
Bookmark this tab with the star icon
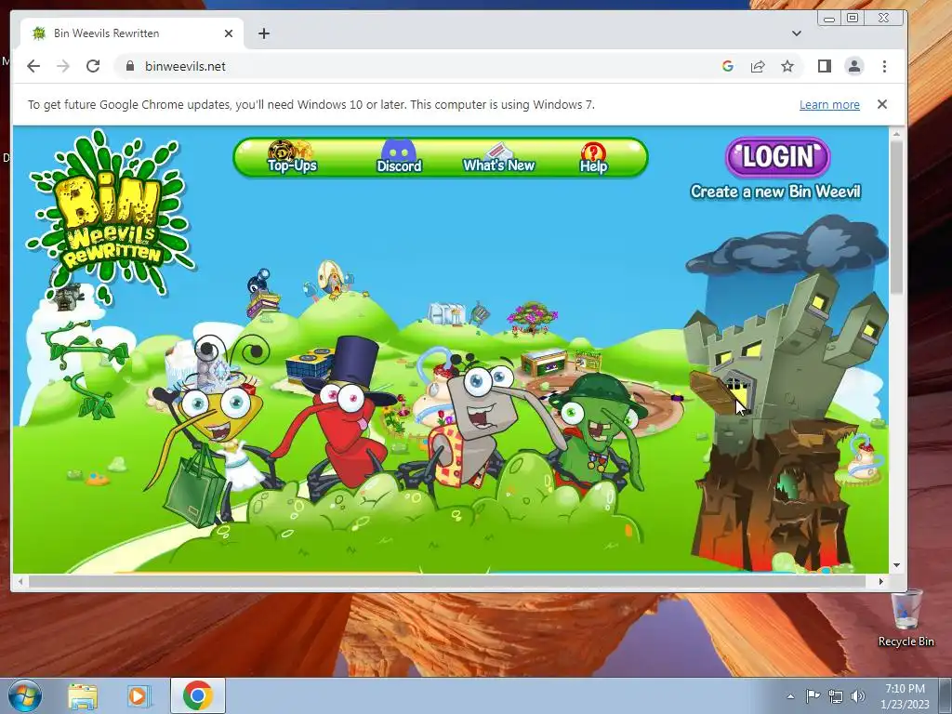coord(787,66)
